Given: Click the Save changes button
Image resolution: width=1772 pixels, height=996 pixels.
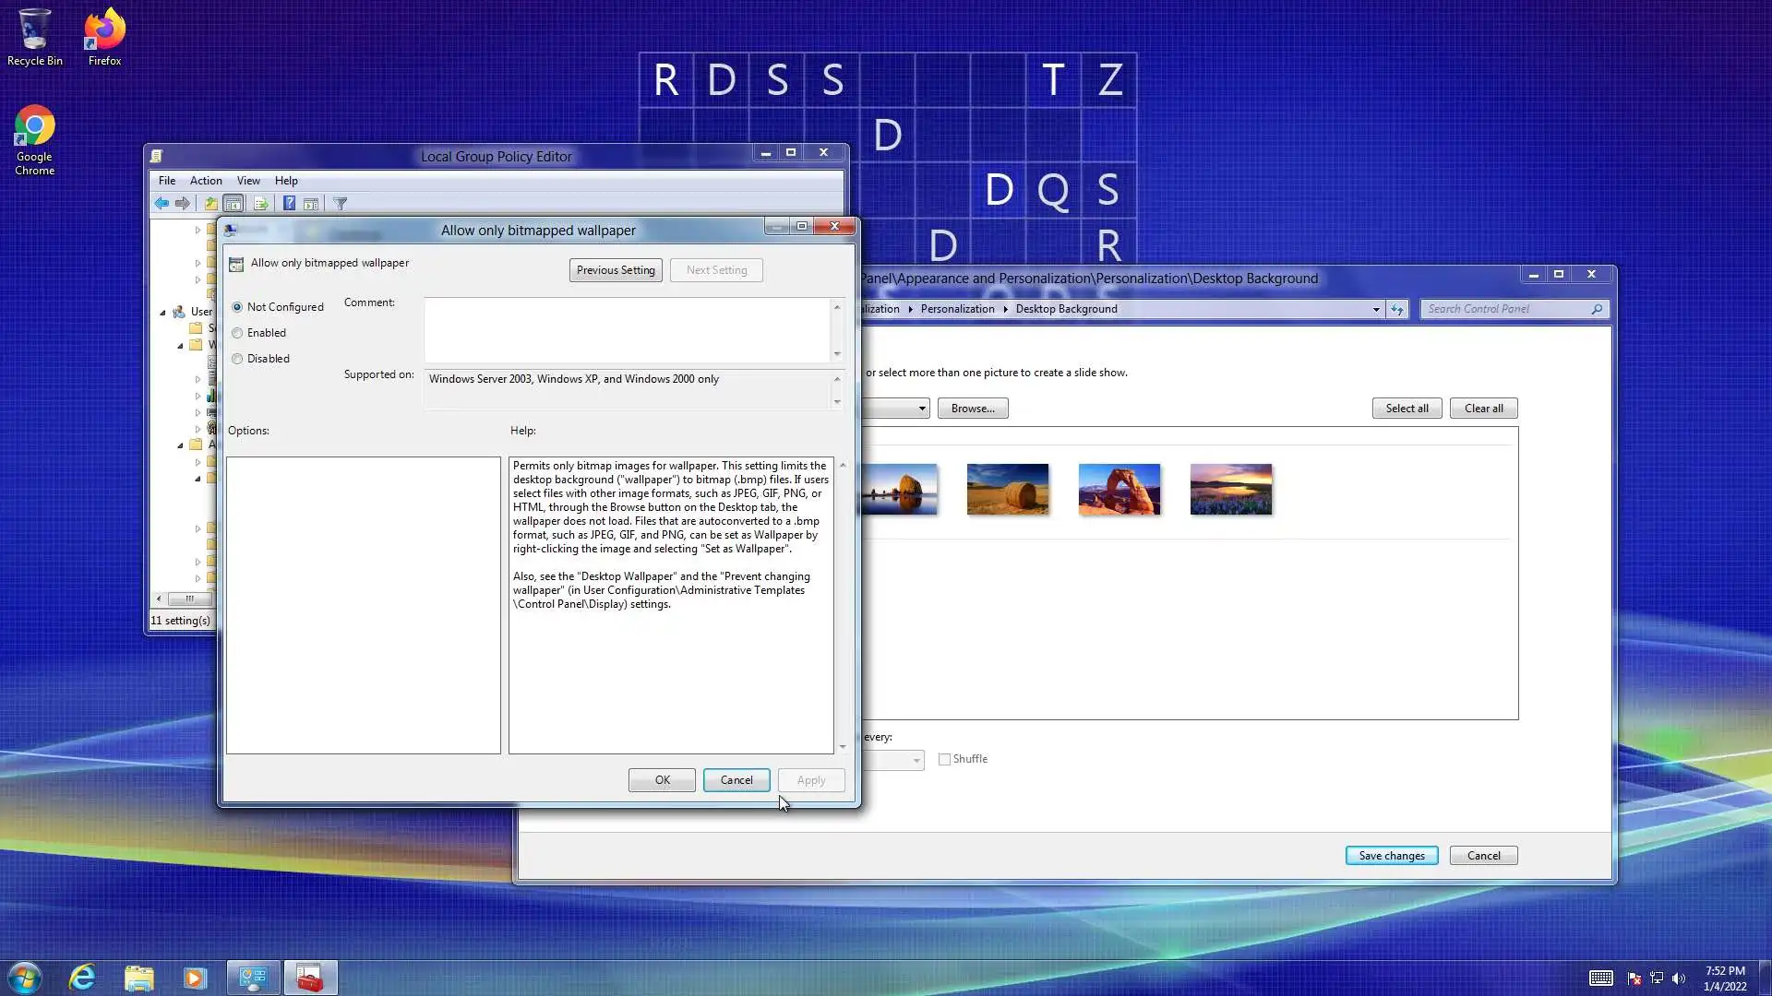Looking at the screenshot, I should click(x=1391, y=856).
